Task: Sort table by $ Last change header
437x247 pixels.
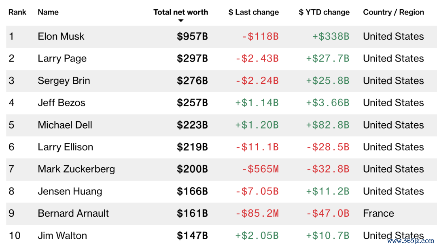Action: tap(254, 12)
